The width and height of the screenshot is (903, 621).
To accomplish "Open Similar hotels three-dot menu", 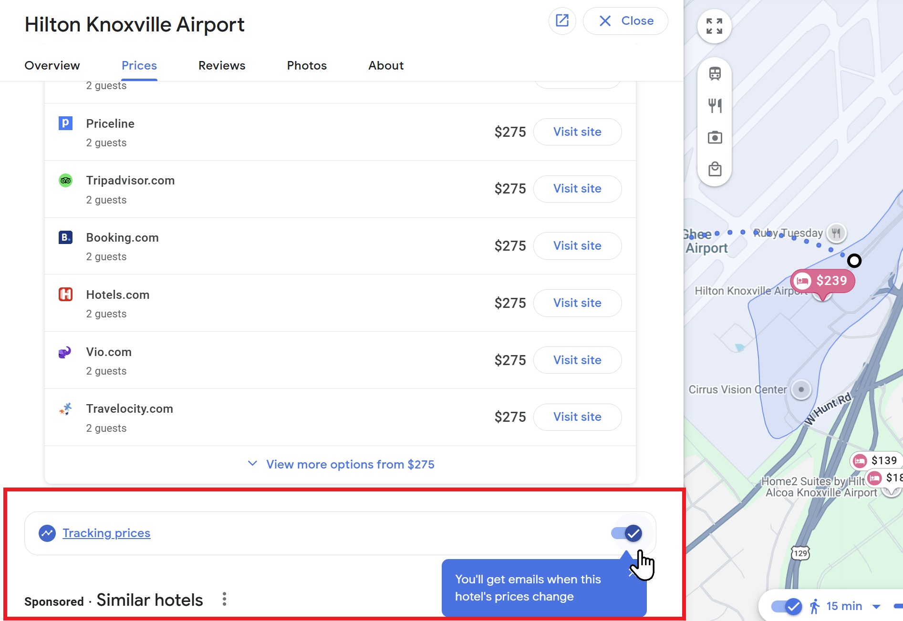I will pos(224,599).
